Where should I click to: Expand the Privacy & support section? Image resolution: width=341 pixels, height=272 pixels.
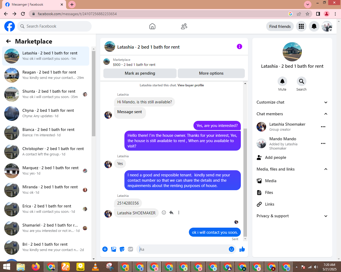pos(292,216)
